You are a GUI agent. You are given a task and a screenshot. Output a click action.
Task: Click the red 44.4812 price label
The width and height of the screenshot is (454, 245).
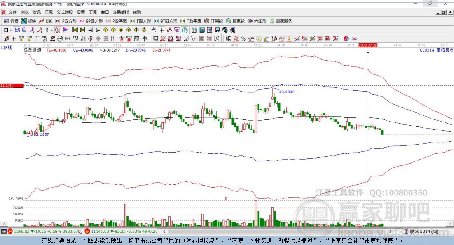click(x=12, y=85)
